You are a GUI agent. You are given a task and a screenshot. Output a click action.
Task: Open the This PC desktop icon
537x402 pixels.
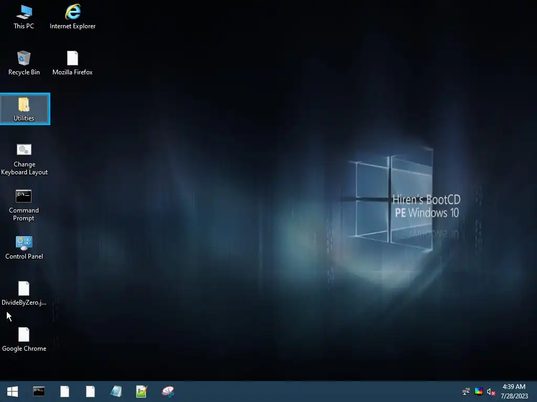(24, 17)
